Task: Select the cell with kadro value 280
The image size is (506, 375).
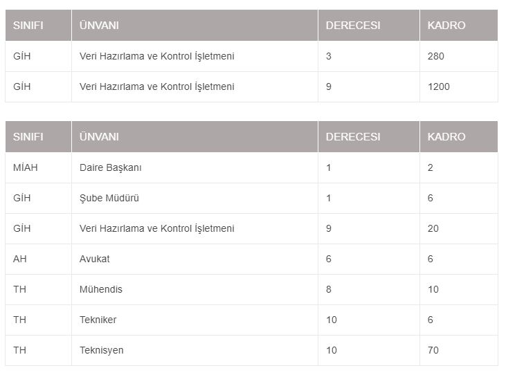Action: pos(459,56)
